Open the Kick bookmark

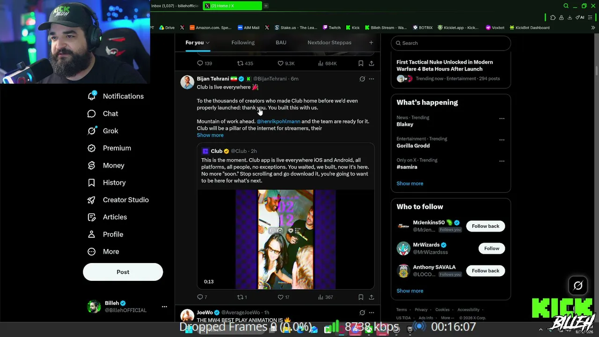point(353,28)
